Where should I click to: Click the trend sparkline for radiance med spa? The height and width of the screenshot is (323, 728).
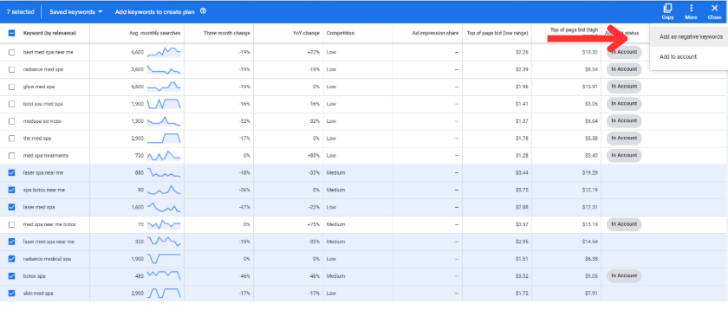pyautogui.click(x=164, y=69)
